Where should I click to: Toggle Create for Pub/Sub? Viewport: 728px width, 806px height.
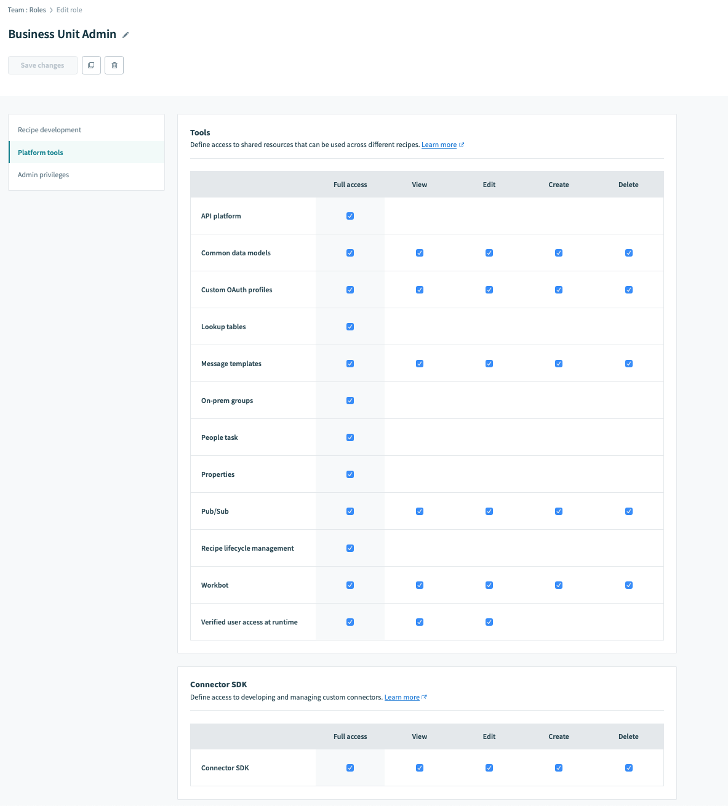(x=559, y=511)
